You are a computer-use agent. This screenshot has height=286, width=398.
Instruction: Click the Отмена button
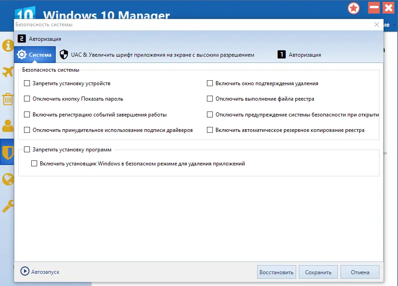[360, 272]
